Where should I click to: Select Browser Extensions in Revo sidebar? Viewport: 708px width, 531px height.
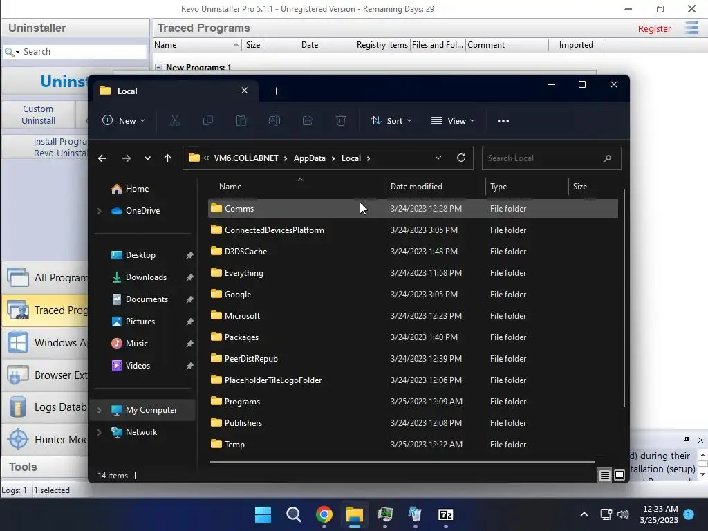[45, 375]
